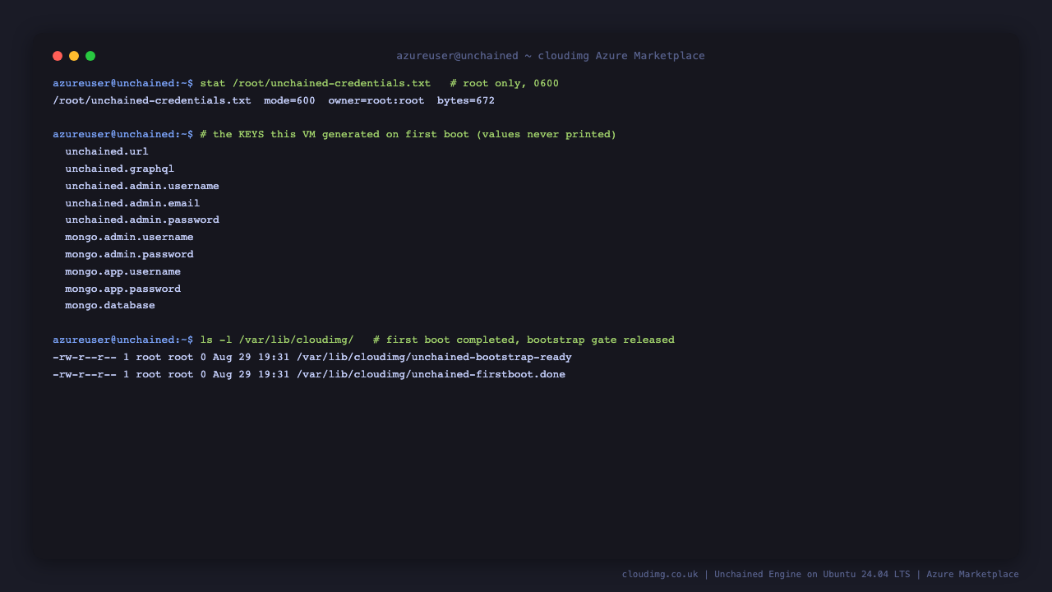
Task: Click the path ending 'unchained-firstboot.done'
Action: coord(431,375)
